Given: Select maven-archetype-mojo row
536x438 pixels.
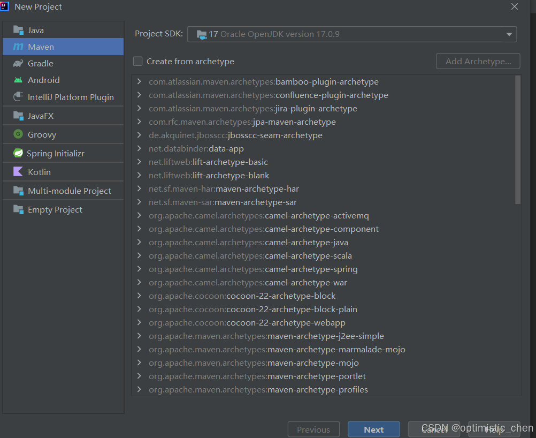Looking at the screenshot, I should click(323, 363).
